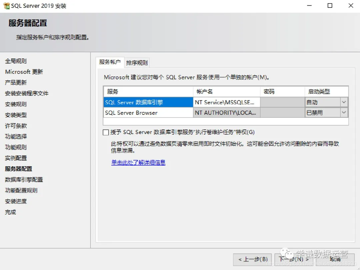Maximize the SQL Server 2019 安装 window
The width and height of the screenshot is (360, 270).
pyautogui.click(x=330, y=6)
